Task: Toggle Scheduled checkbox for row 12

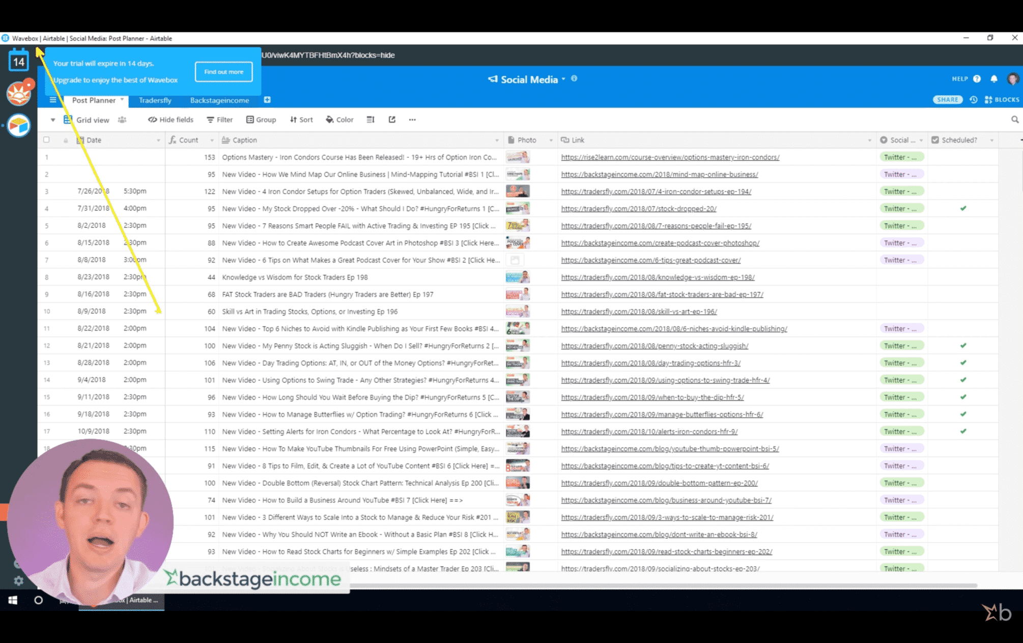Action: point(963,346)
